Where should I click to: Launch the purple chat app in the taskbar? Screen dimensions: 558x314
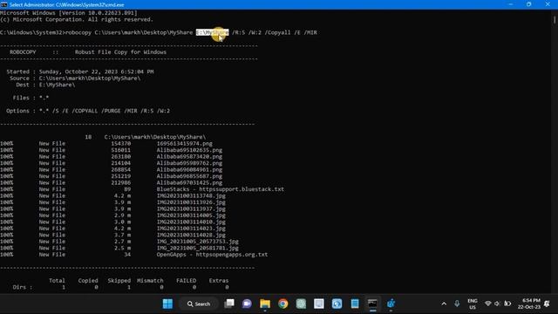247,304
